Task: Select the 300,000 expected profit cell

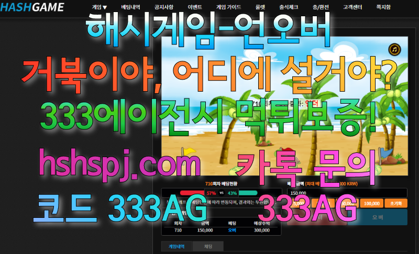Action: [261, 230]
